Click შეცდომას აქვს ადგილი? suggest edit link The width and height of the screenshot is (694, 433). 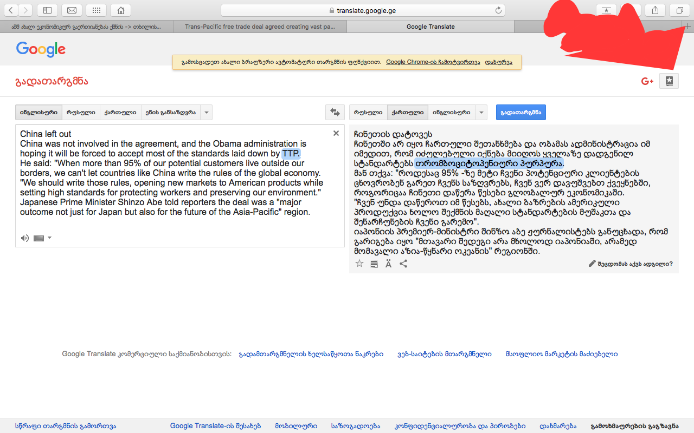[631, 264]
